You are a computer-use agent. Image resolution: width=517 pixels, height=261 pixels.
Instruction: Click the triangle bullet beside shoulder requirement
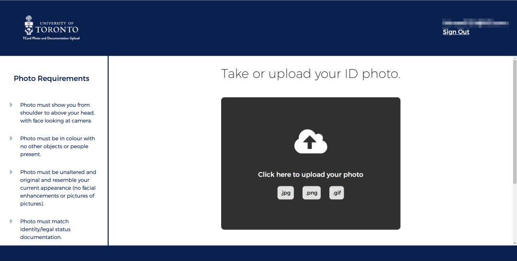[11, 105]
